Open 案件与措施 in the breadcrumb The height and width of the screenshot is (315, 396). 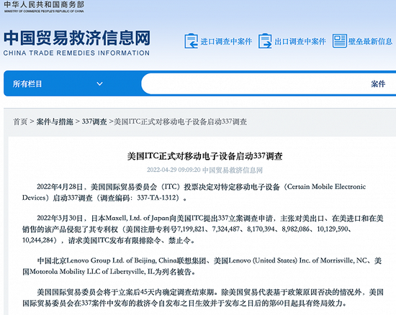[x=55, y=122]
